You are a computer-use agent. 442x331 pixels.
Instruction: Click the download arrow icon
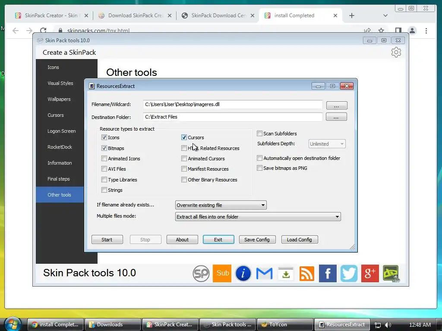(x=286, y=274)
